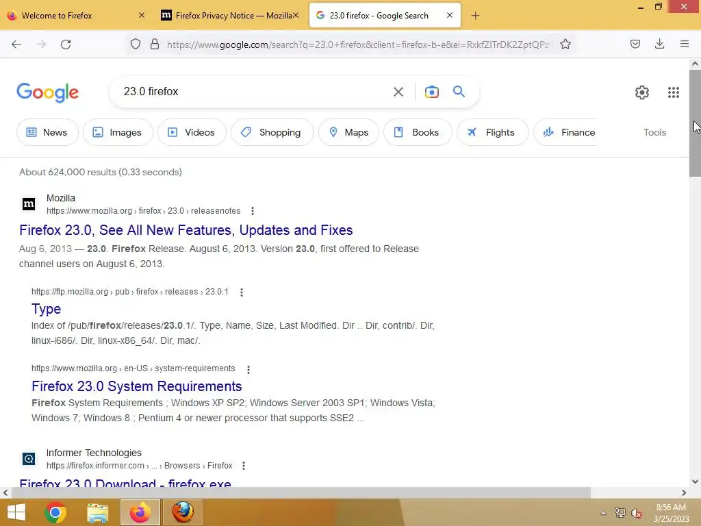Filter results by Shopping

(x=272, y=132)
